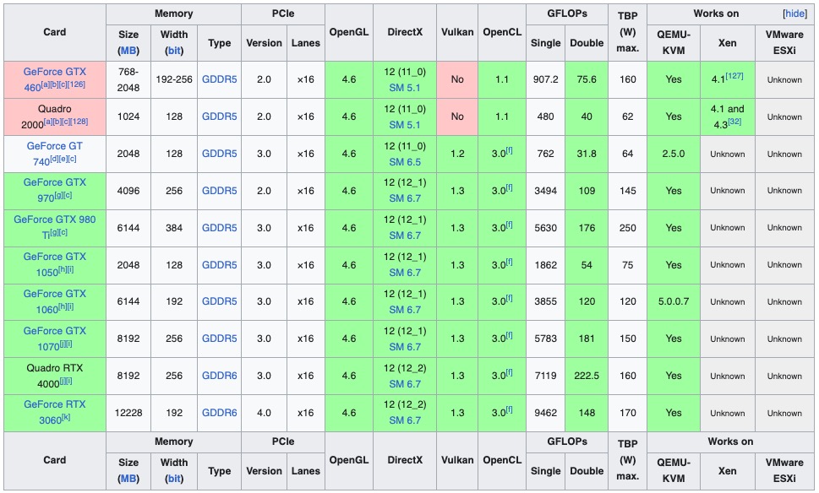Image resolution: width=819 pixels, height=493 pixels.
Task: Select the double GFLOPs value 222.5
Action: [x=587, y=376]
